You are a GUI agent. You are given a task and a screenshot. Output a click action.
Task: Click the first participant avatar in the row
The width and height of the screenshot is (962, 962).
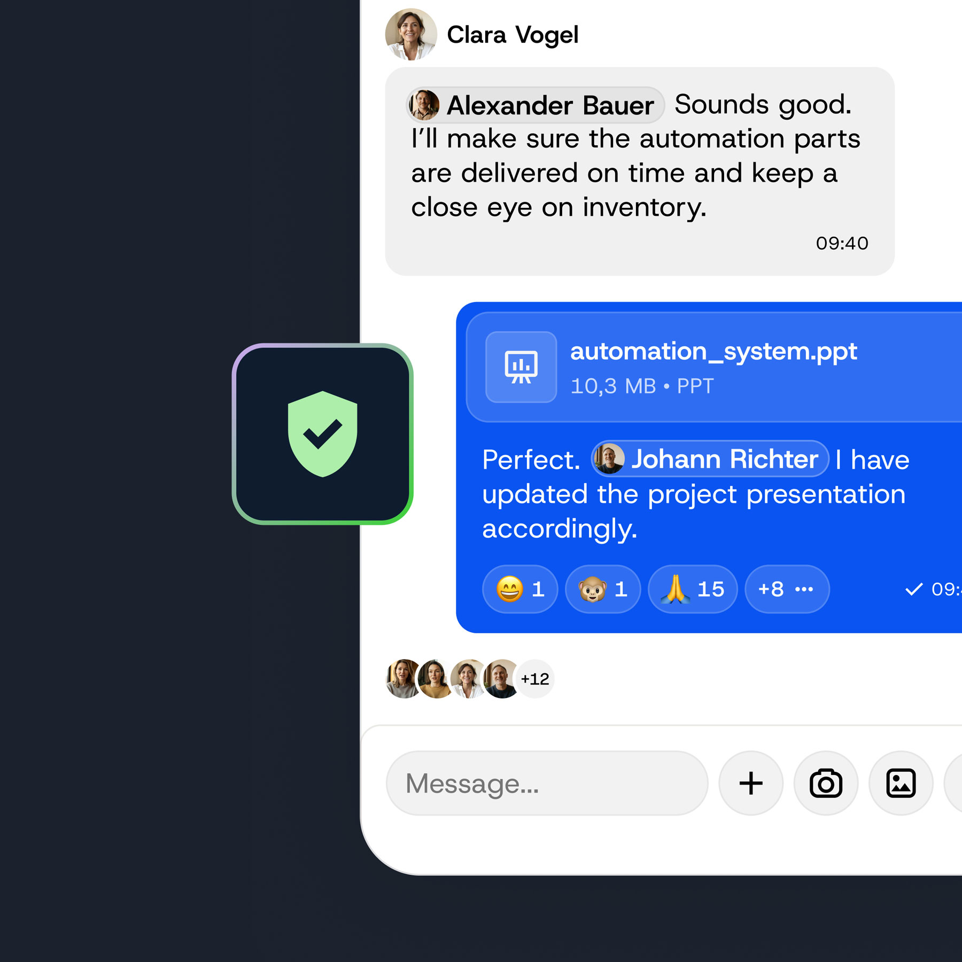click(x=404, y=679)
